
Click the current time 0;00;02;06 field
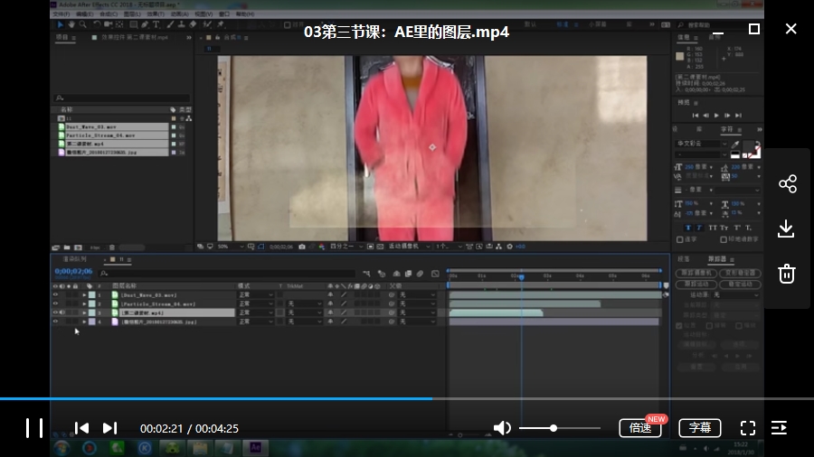click(x=73, y=272)
